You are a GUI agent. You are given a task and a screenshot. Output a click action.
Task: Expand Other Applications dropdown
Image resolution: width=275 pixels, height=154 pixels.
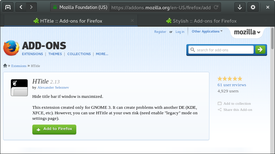[207, 31]
